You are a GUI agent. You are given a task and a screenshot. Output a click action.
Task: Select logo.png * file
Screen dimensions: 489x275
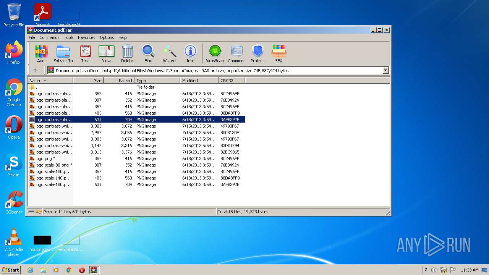(136, 159)
